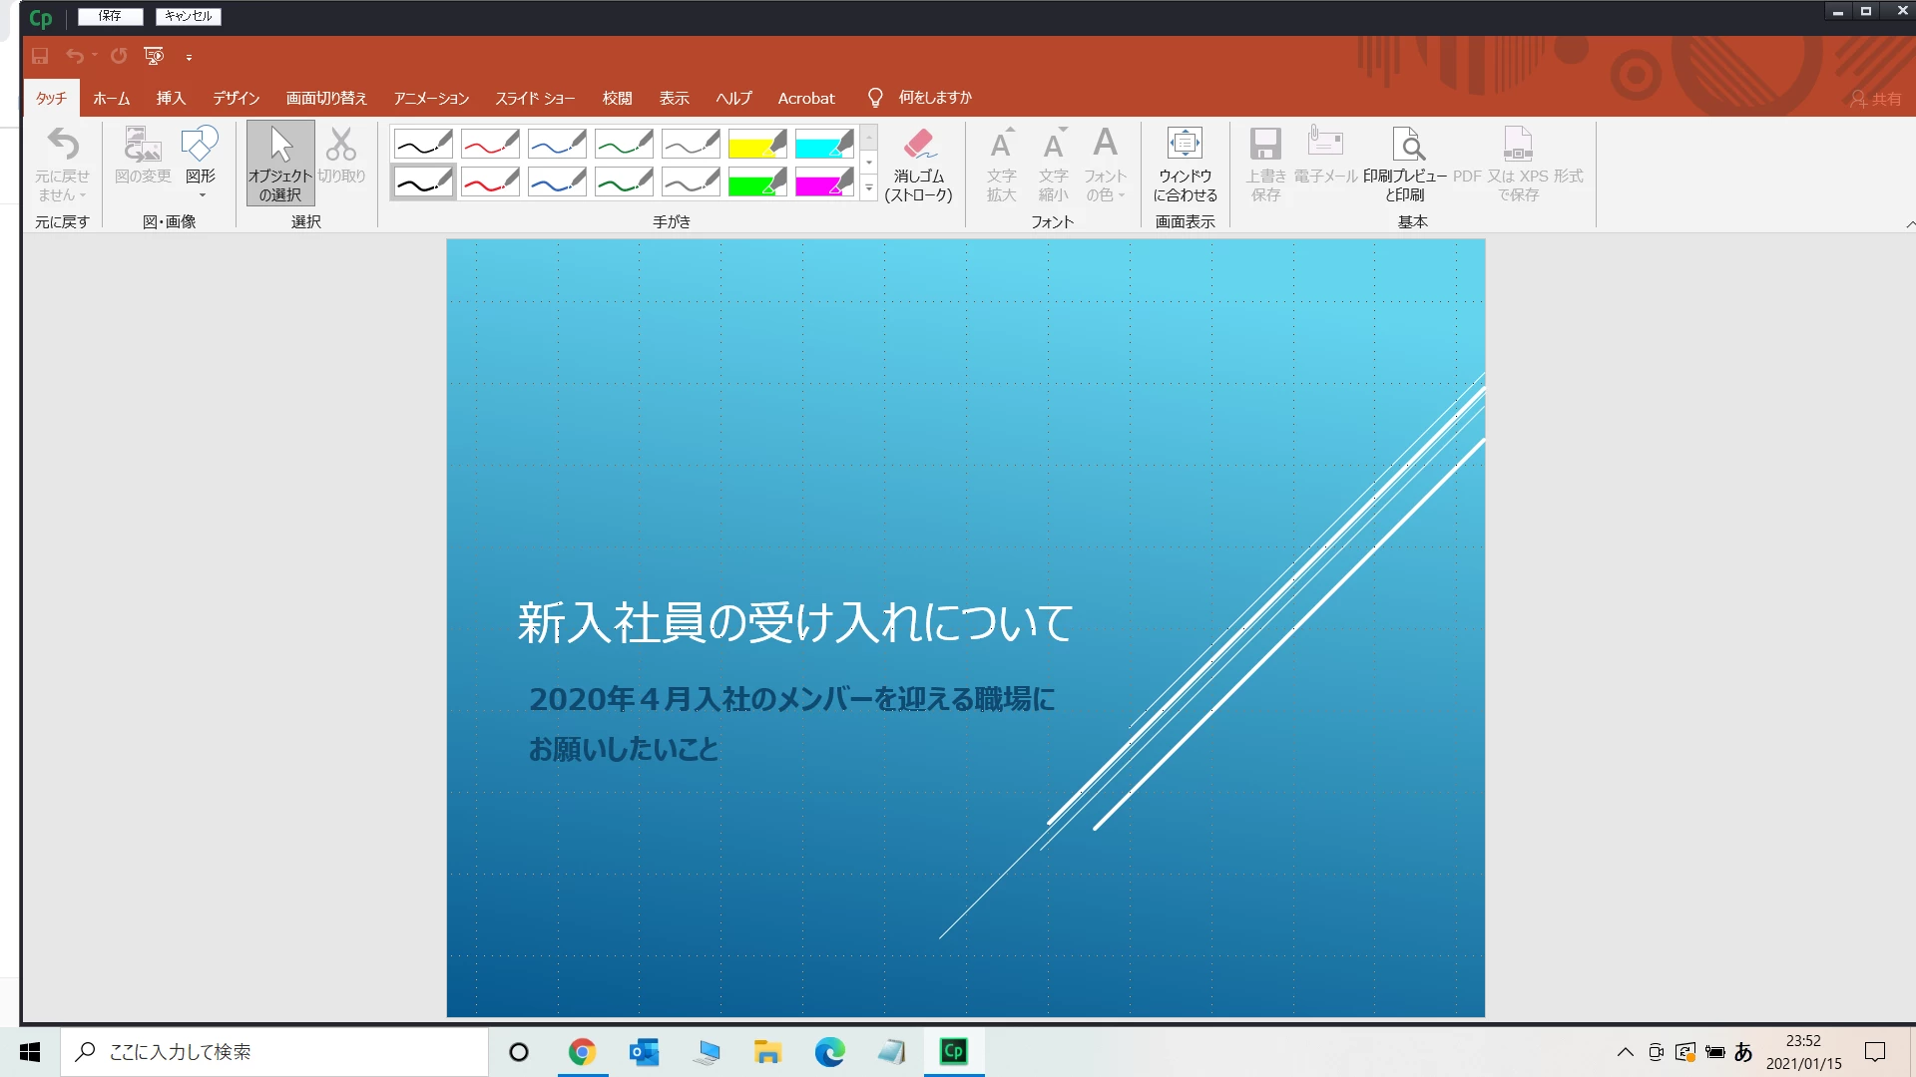The width and height of the screenshot is (1916, 1077).
Task: Click the start-from-beginning slideshow icon
Action: [154, 57]
